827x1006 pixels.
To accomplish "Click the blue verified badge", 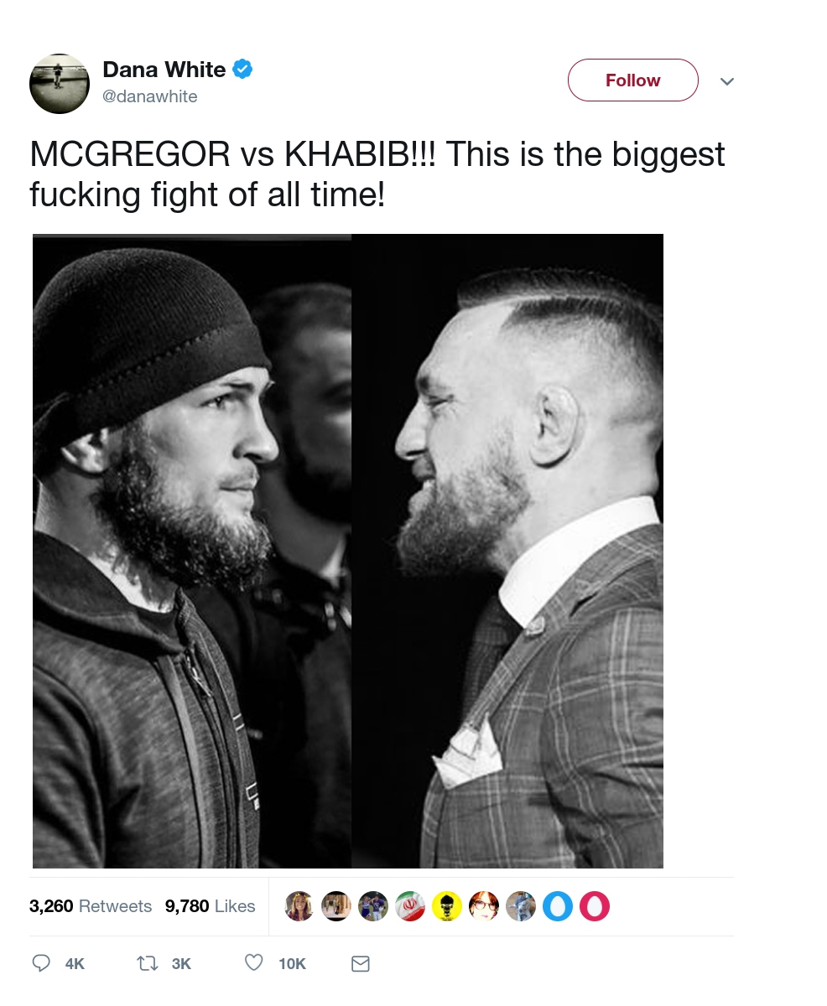I will [x=242, y=69].
